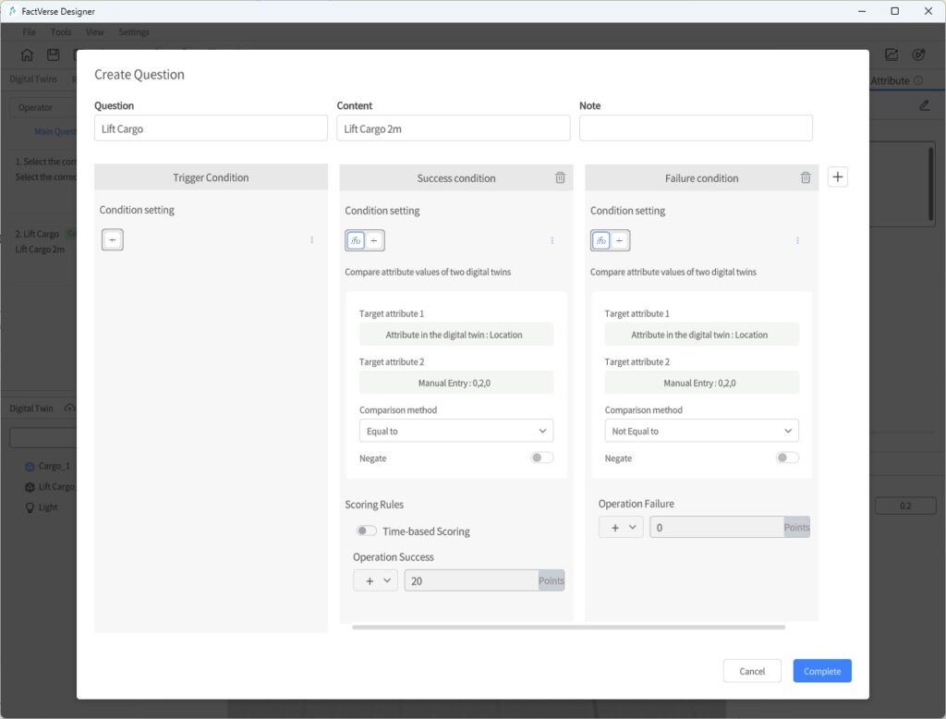Select the function icon in Success condition
Screen dimensions: 946x719
tap(356, 240)
